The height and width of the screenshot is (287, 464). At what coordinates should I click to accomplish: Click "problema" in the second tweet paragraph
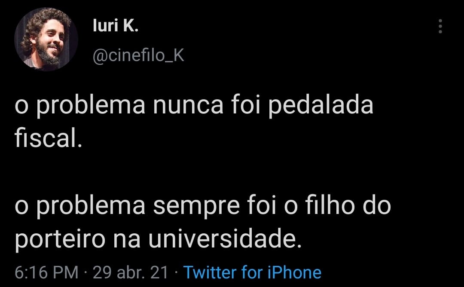pyautogui.click(x=91, y=206)
